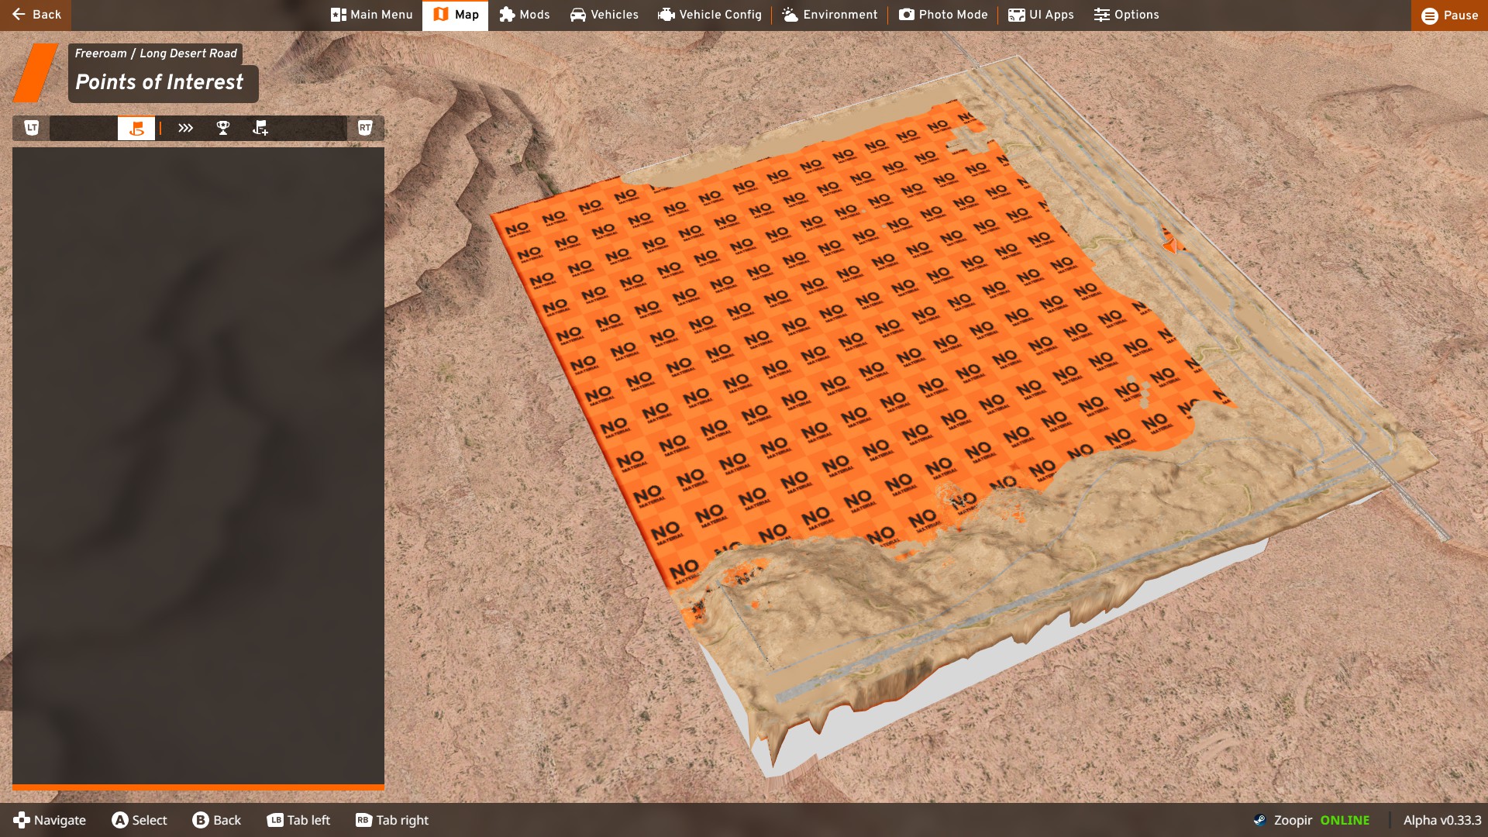This screenshot has height=837, width=1488.
Task: Select the Points of Interest flag filter
Action: [136, 128]
